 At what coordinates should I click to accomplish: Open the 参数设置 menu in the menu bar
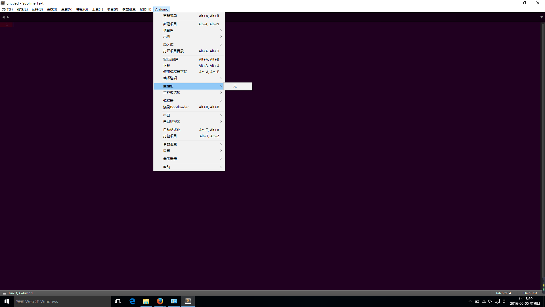pos(129,9)
